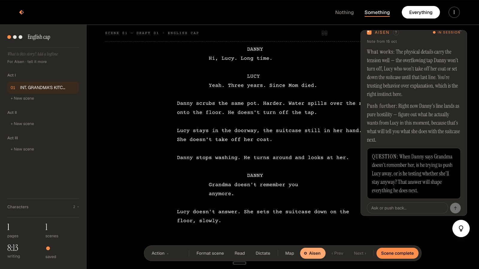Click the Ask or push back input
This screenshot has width=479, height=269.
pyautogui.click(x=407, y=208)
